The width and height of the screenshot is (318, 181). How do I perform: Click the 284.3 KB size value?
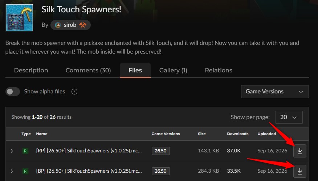[208, 171]
